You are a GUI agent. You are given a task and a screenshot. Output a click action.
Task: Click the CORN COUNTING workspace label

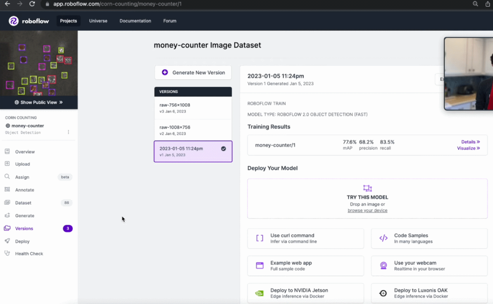click(x=21, y=118)
